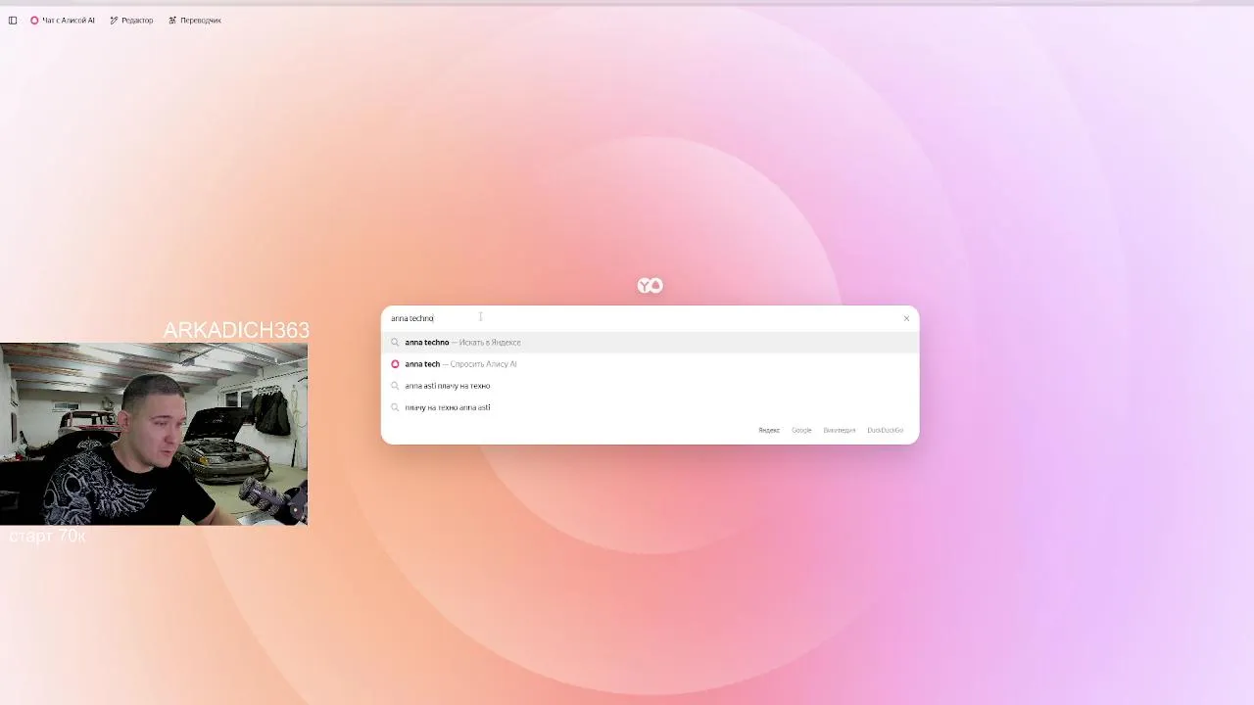Choose suggestion anna asti плачу на техно
1254x705 pixels.
[650, 386]
